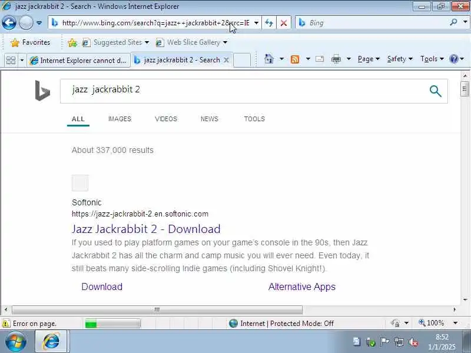Screen dimensions: 471x353
Task: Click Internet Explorer taskbar button
Action: 52,342
